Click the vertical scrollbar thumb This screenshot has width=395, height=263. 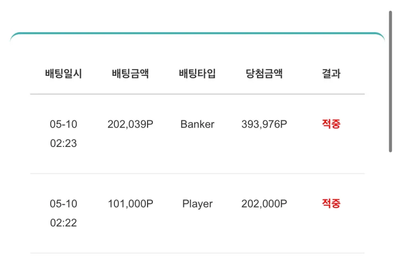390,82
